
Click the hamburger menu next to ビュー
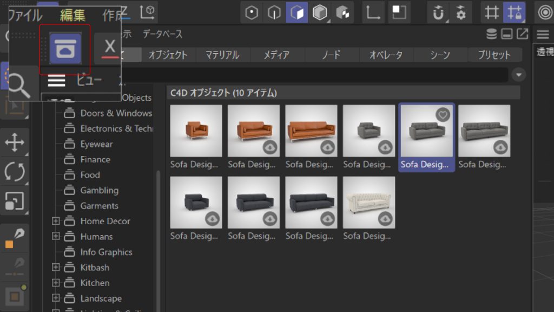(x=56, y=80)
